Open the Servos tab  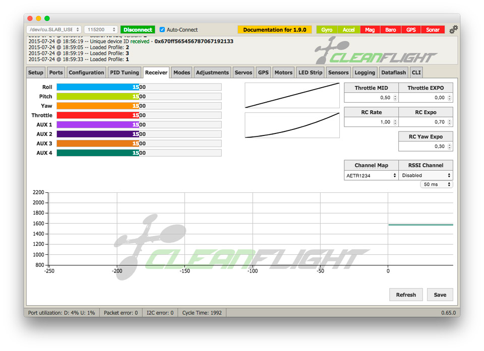click(243, 73)
